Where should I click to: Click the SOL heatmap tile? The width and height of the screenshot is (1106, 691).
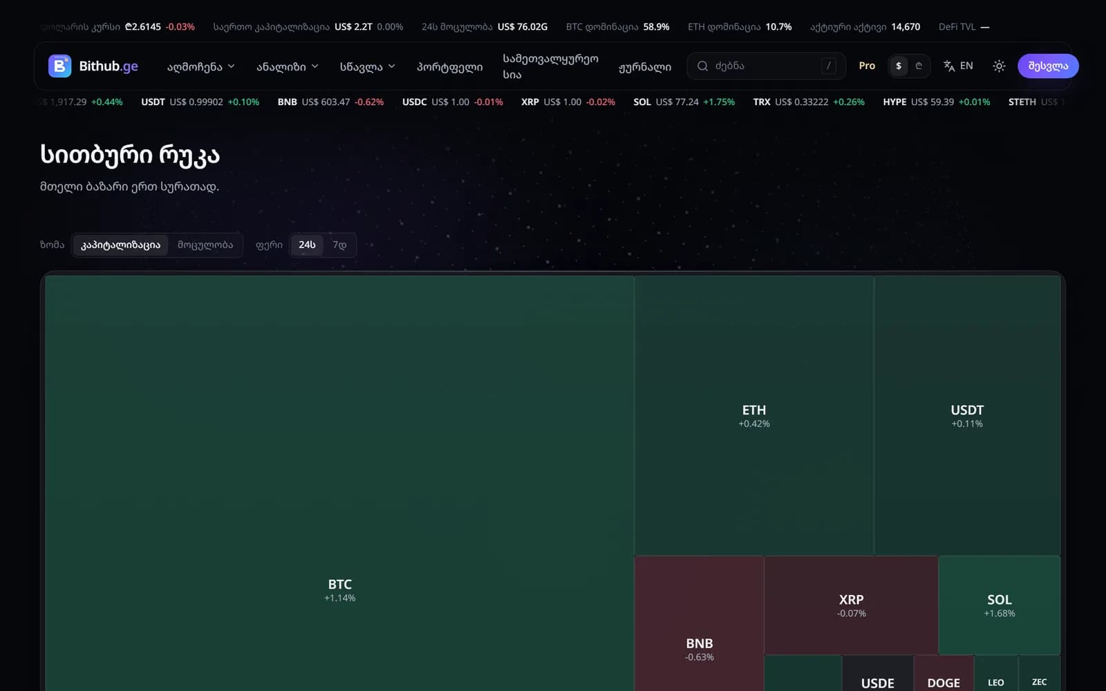coord(1000,605)
